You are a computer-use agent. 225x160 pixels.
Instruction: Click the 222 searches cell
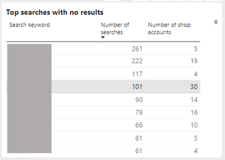click(137, 61)
